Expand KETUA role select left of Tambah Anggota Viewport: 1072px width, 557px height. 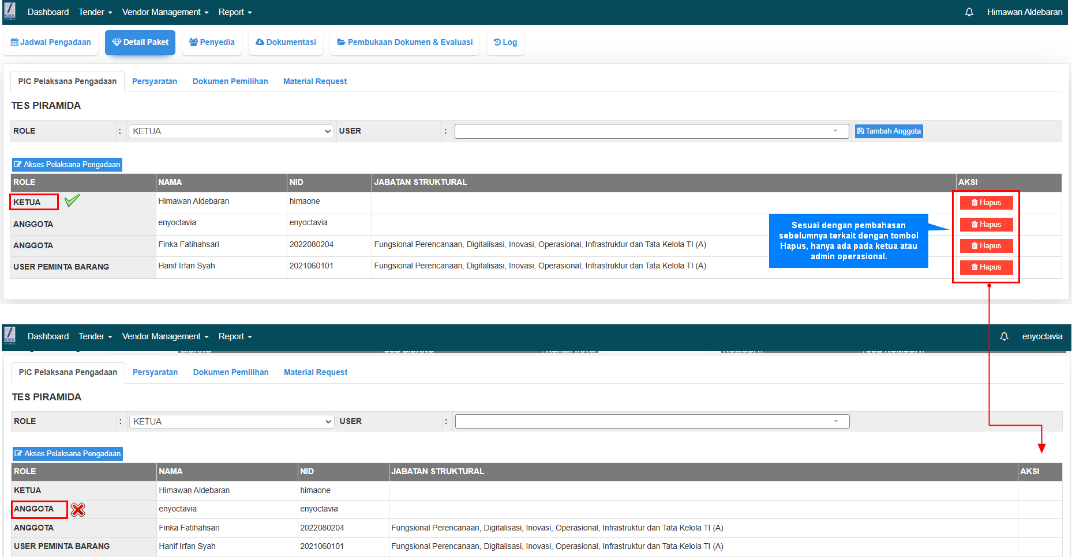231,131
